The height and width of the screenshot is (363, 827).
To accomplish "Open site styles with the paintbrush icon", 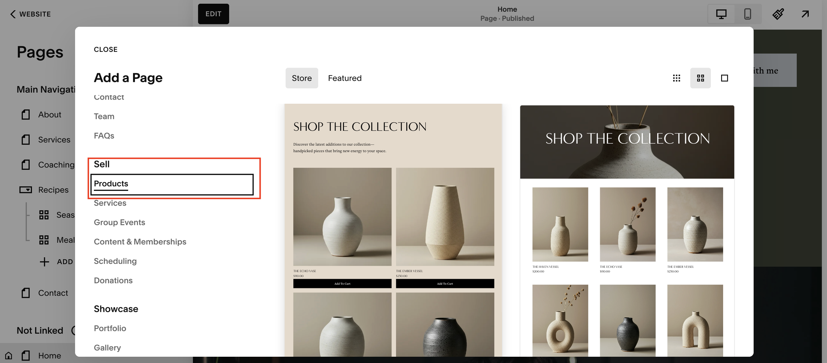I will tap(778, 14).
